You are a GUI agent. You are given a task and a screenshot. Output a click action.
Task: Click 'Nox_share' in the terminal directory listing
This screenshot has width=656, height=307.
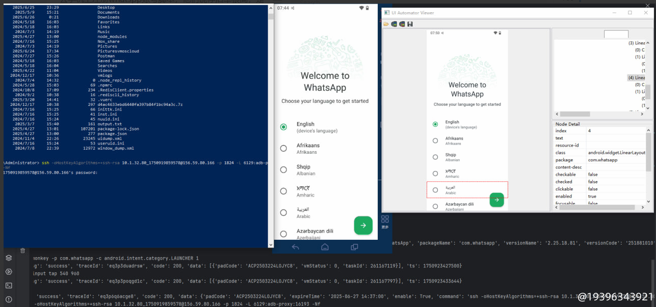point(109,41)
